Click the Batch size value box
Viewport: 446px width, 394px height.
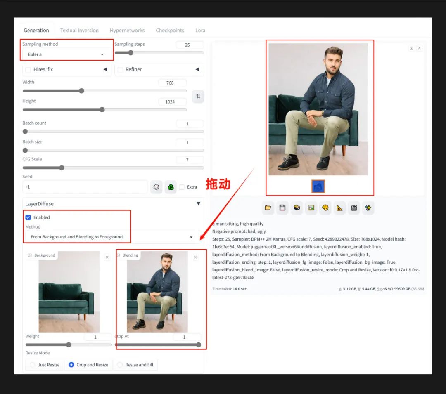click(x=190, y=143)
